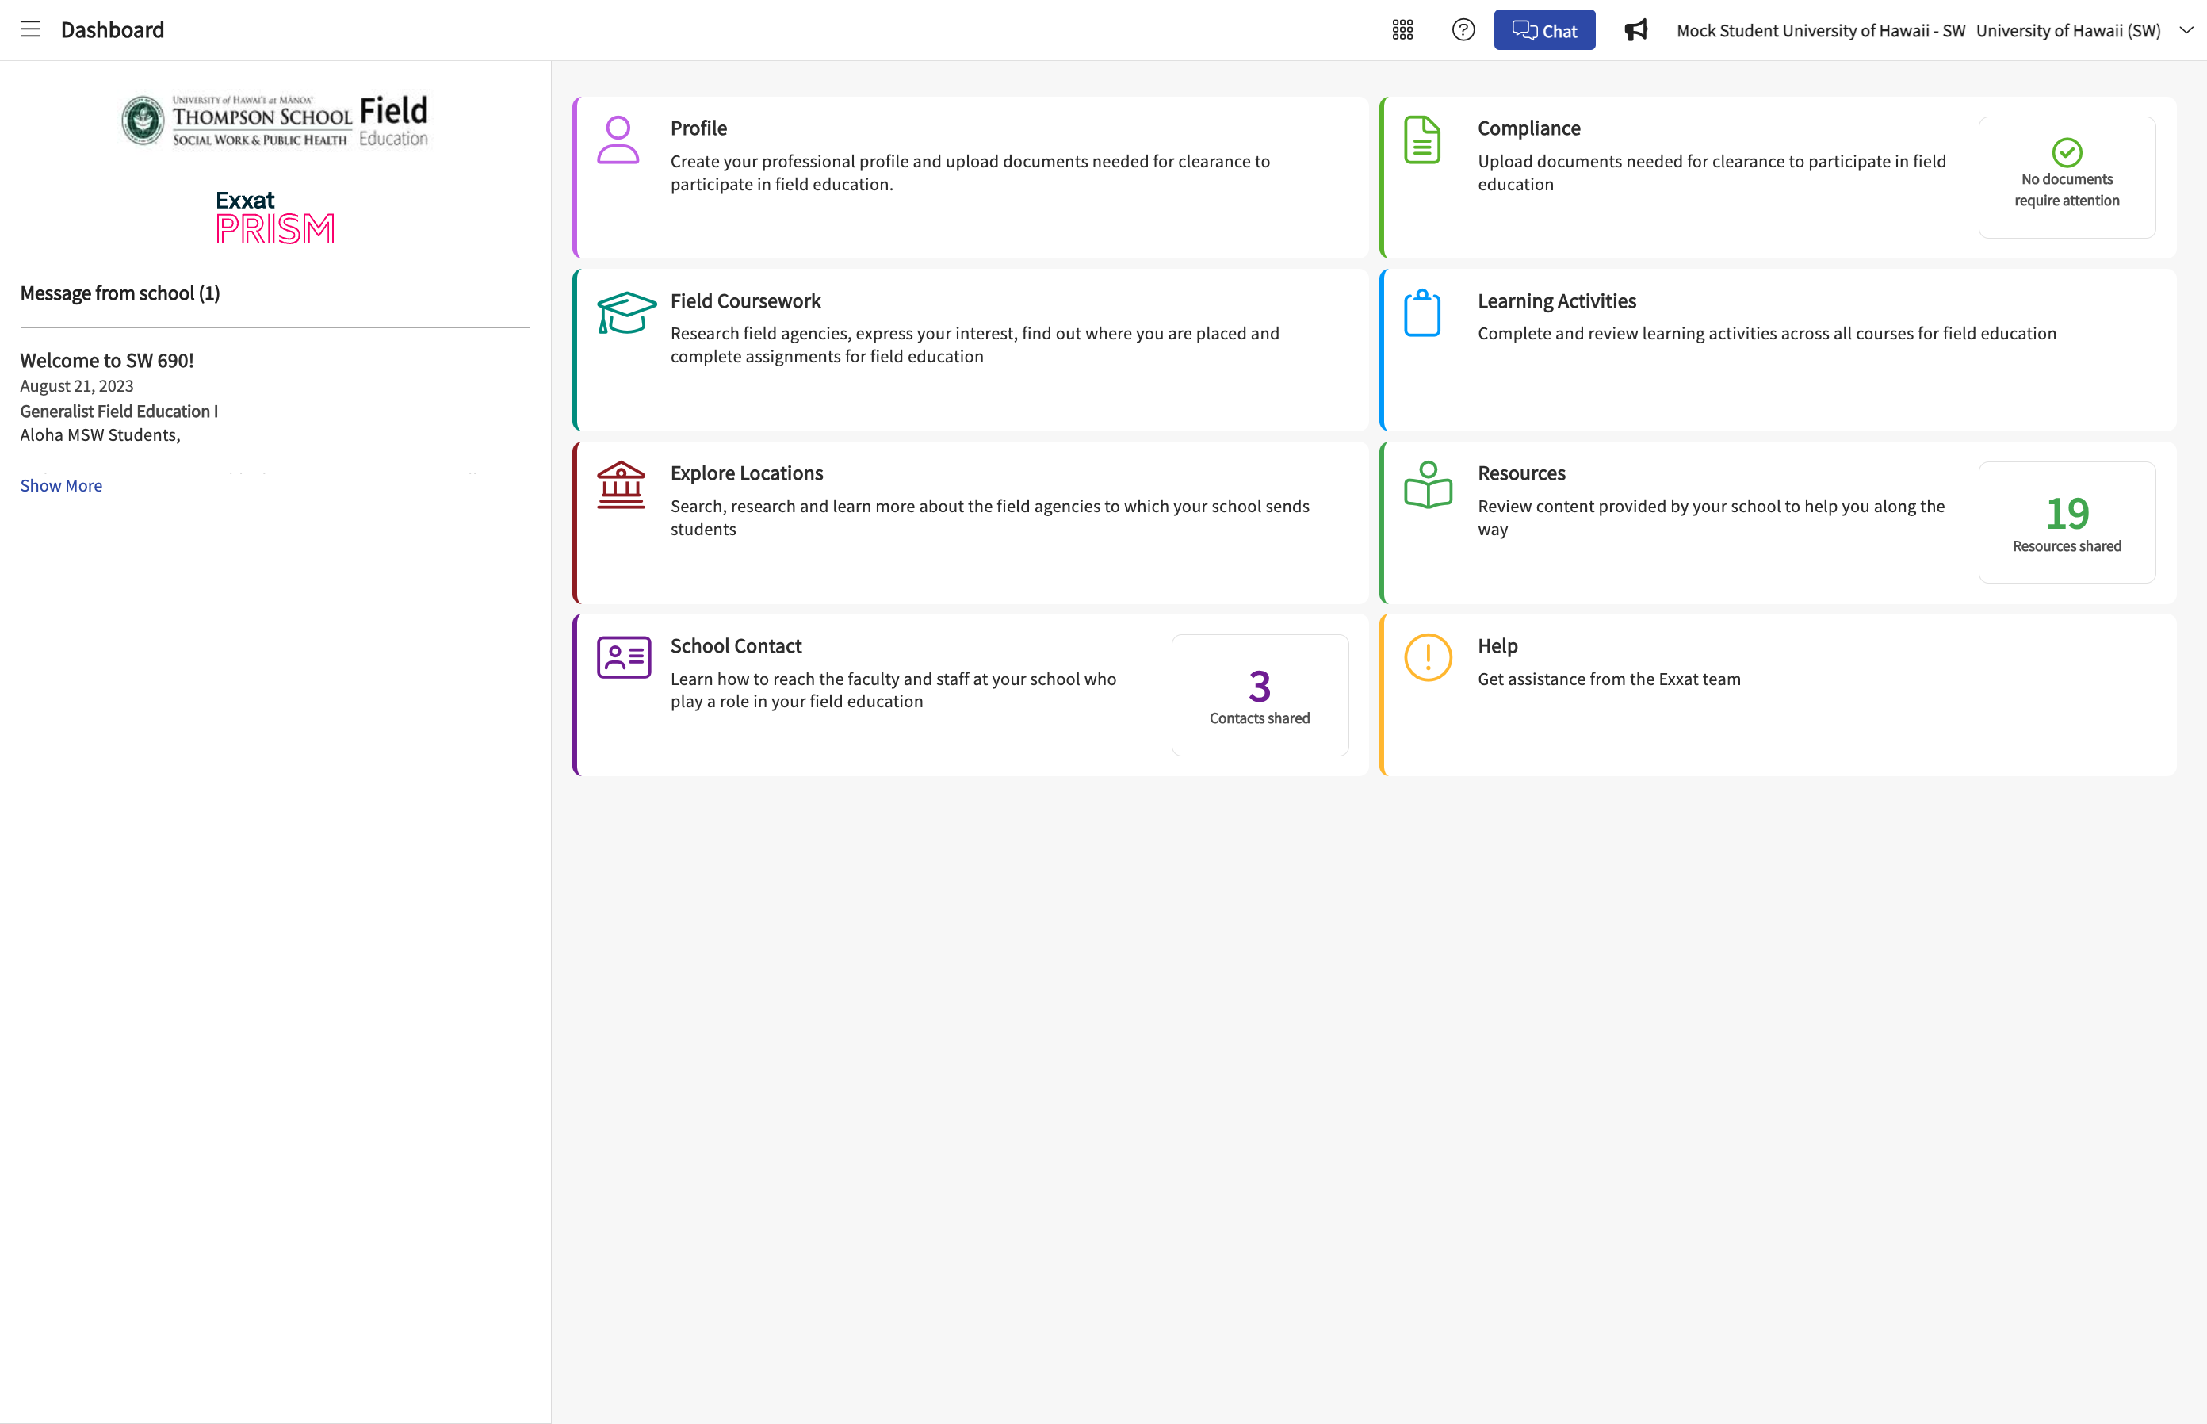Click the Explore Locations building icon
Image resolution: width=2207 pixels, height=1424 pixels.
tap(621, 484)
